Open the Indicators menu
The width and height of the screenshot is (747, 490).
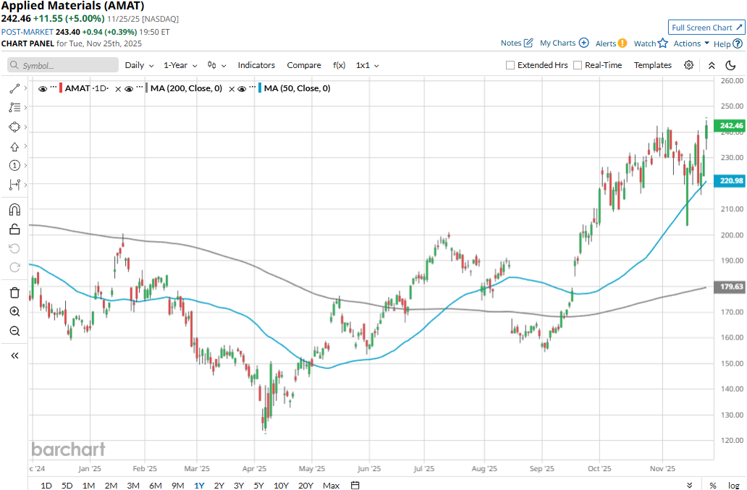click(256, 65)
